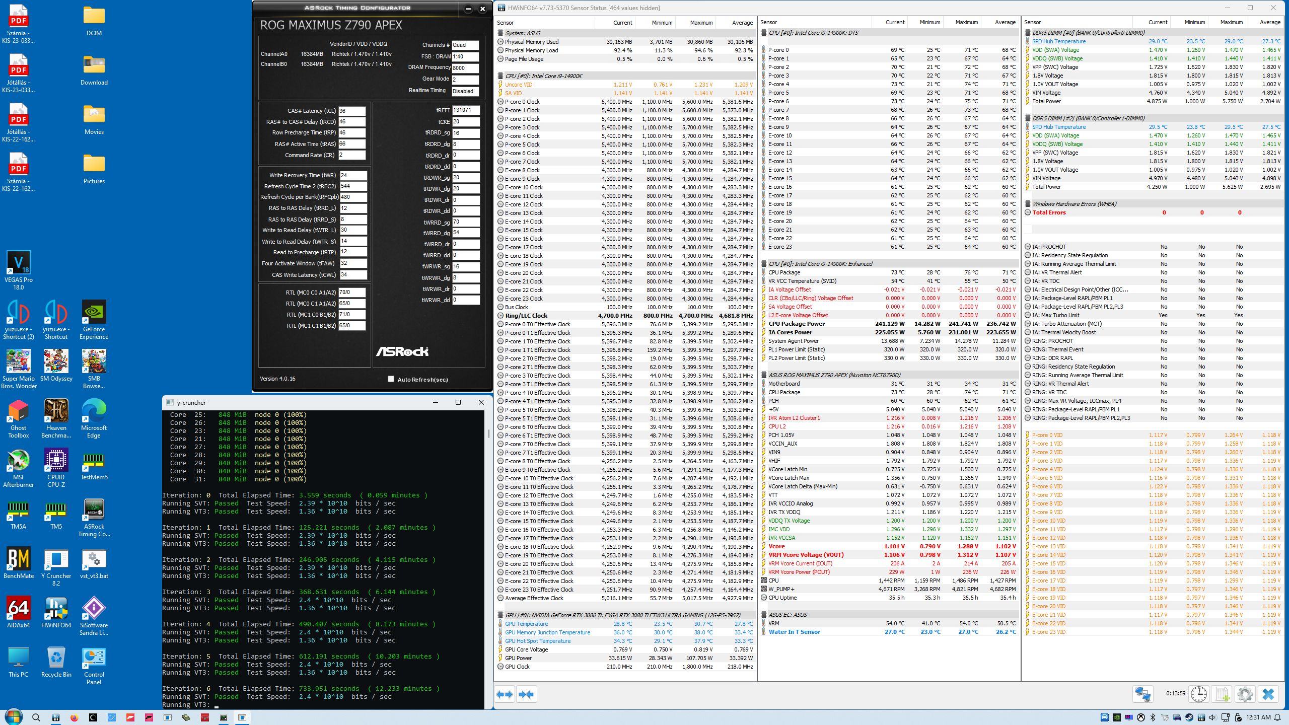Close sensors with blue X button

[1268, 694]
